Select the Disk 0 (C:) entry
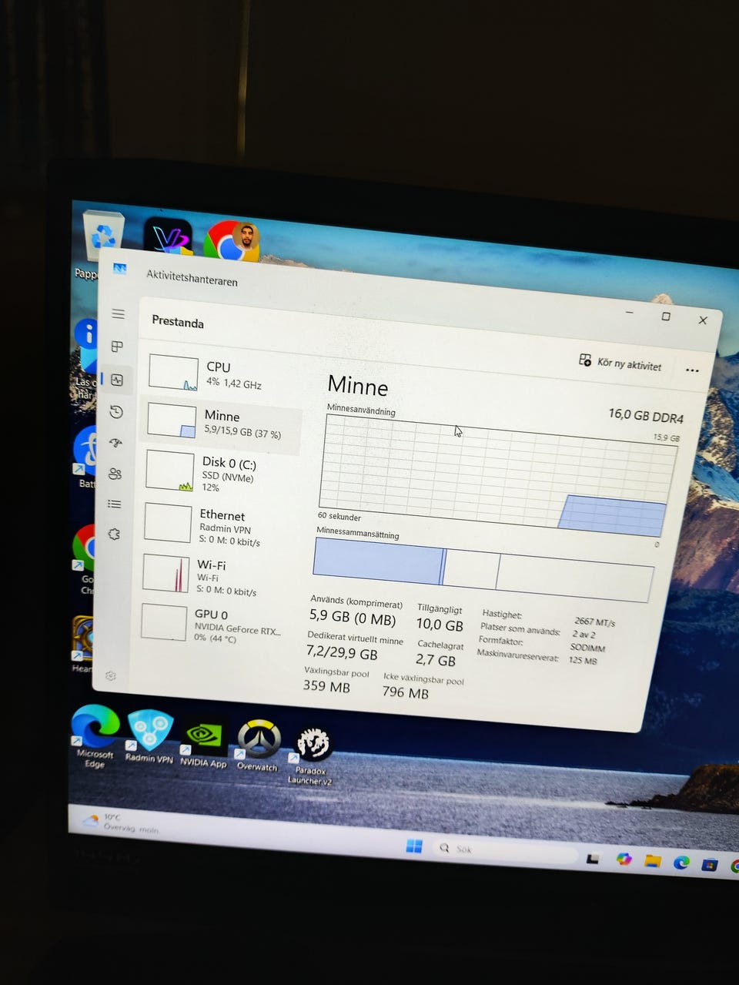The height and width of the screenshot is (985, 739). pos(219,472)
